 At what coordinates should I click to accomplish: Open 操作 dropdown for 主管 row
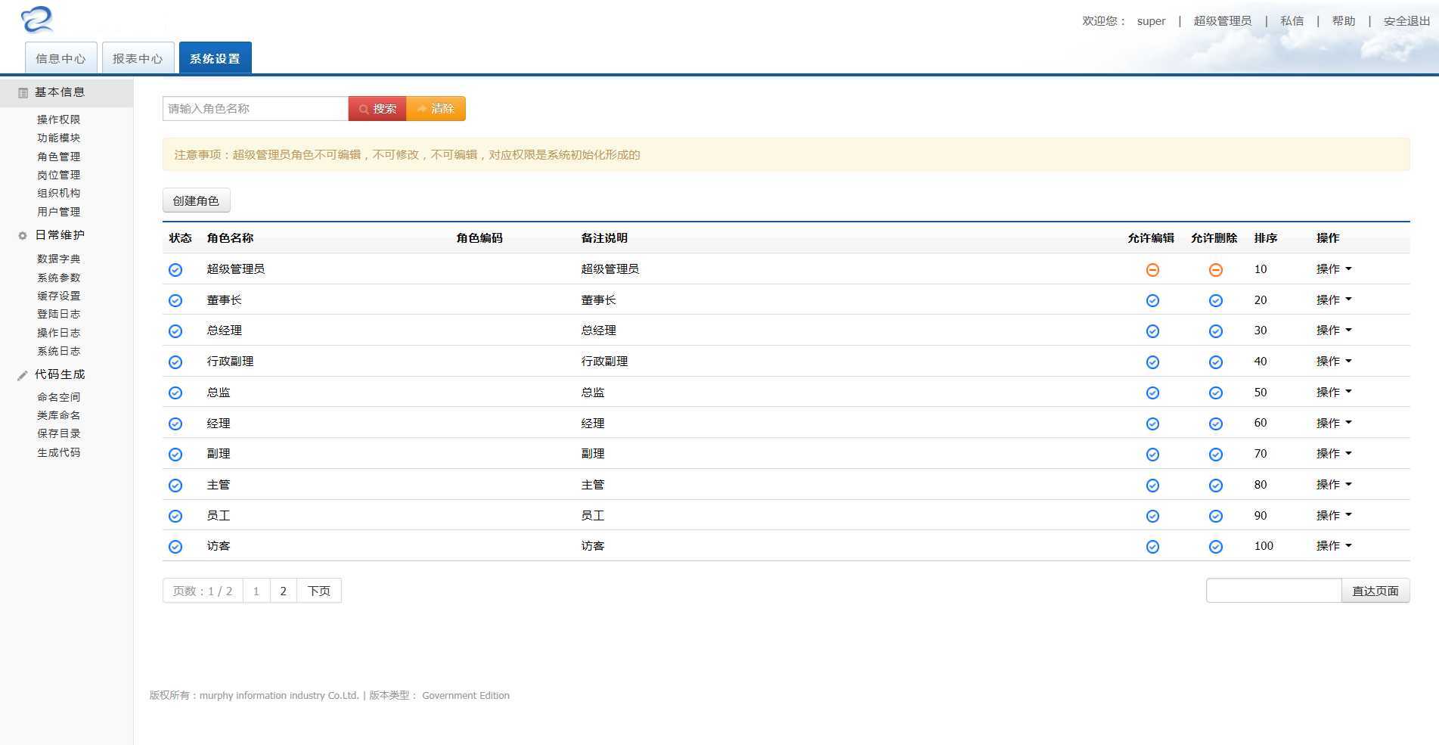tap(1334, 485)
